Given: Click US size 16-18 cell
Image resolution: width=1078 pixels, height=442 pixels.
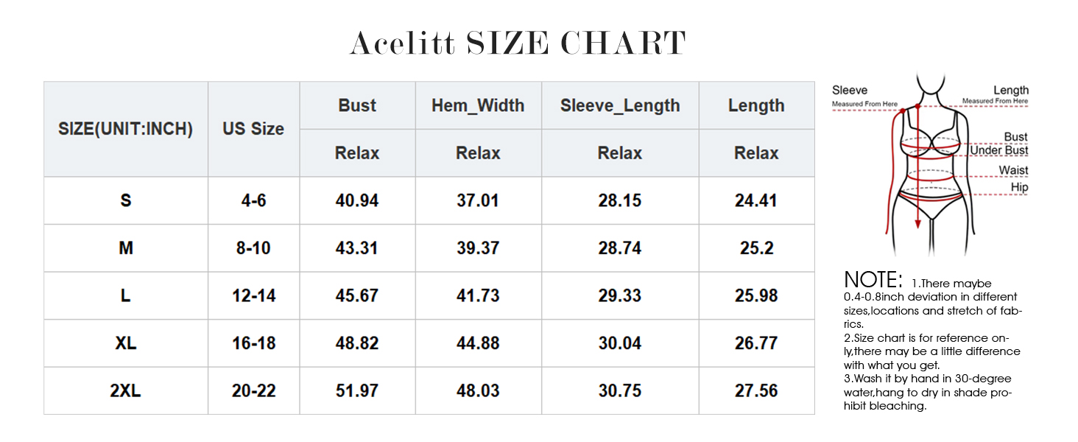Looking at the screenshot, I should 253,343.
